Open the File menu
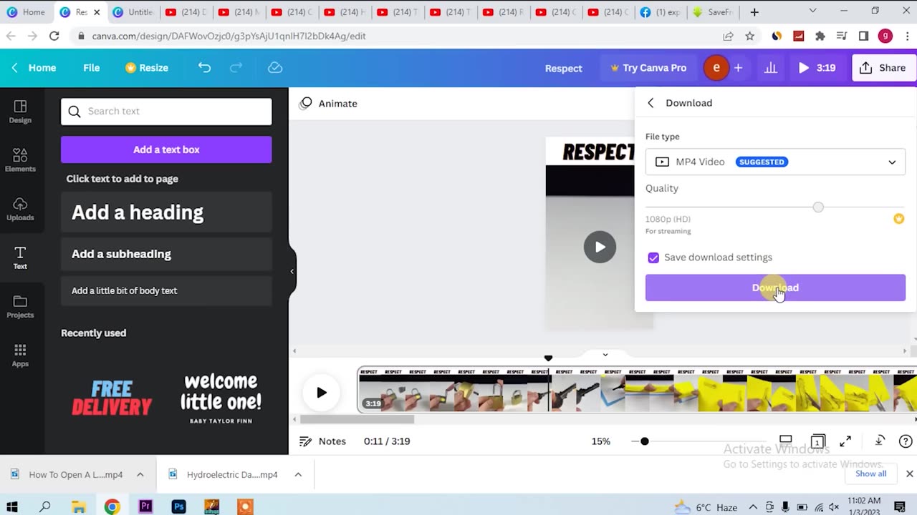Viewport: 917px width, 515px height. click(x=91, y=67)
